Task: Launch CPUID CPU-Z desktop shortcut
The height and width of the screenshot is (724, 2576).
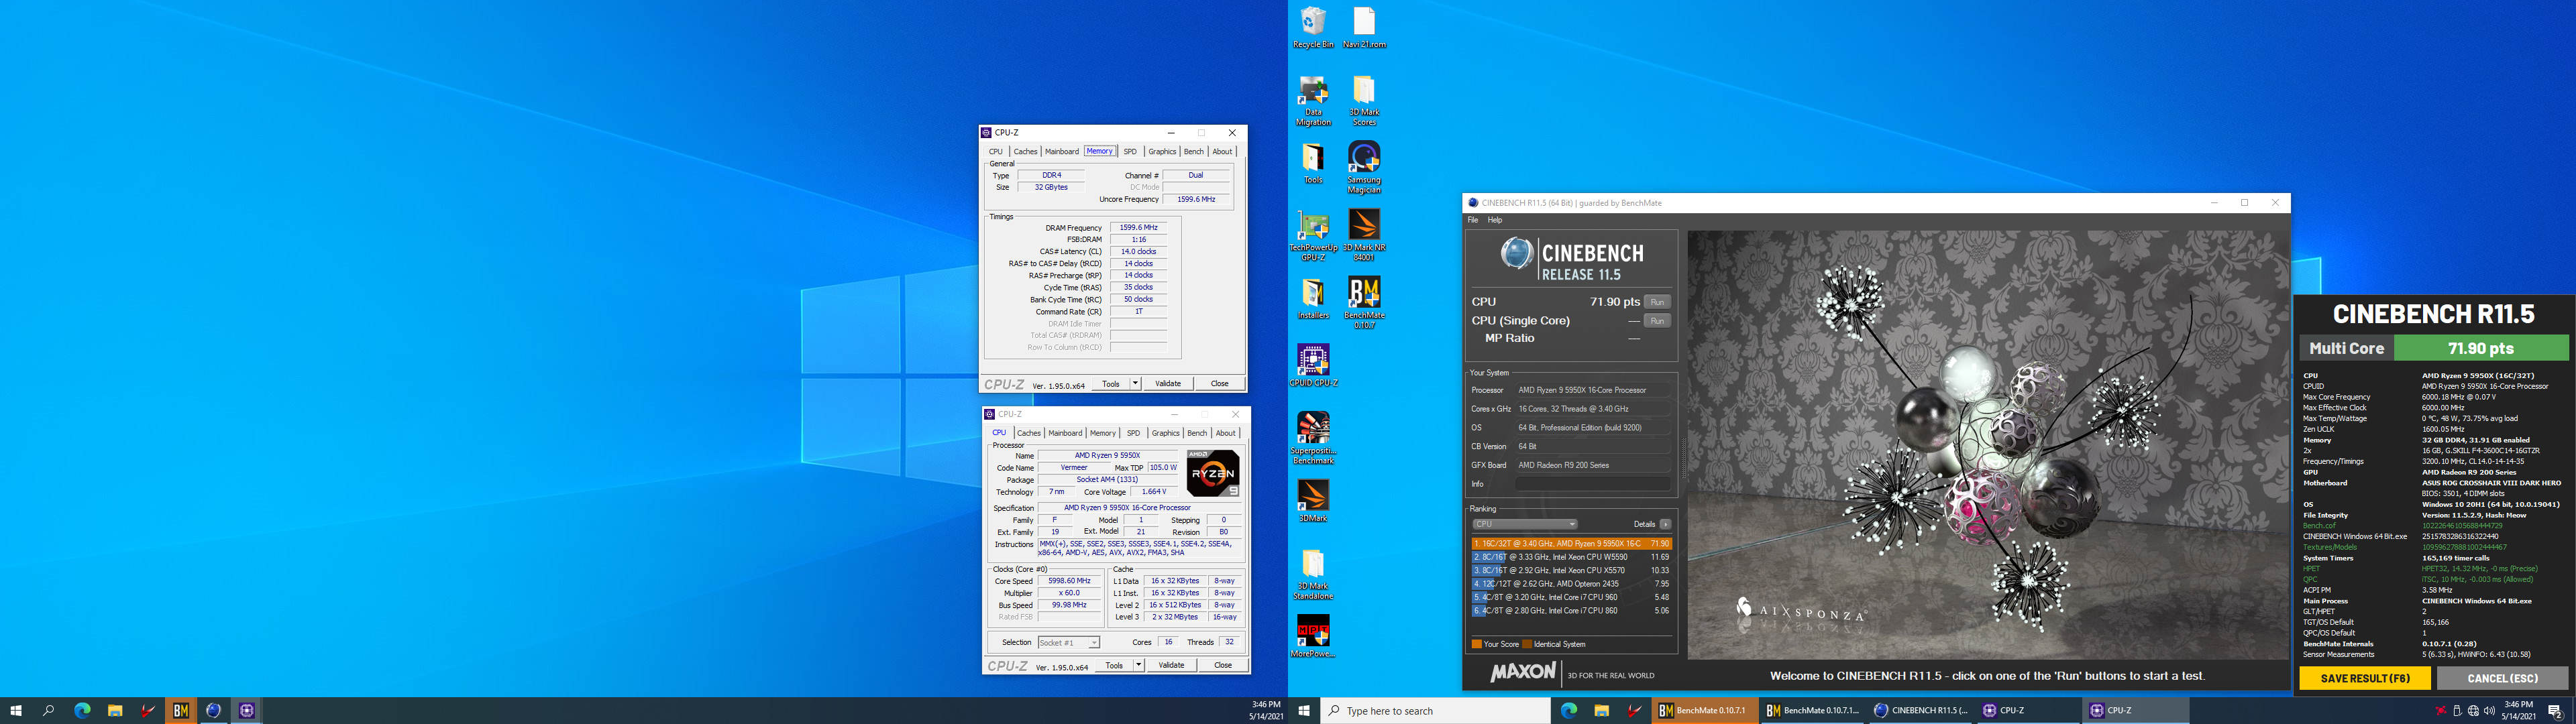Action: tap(1313, 365)
